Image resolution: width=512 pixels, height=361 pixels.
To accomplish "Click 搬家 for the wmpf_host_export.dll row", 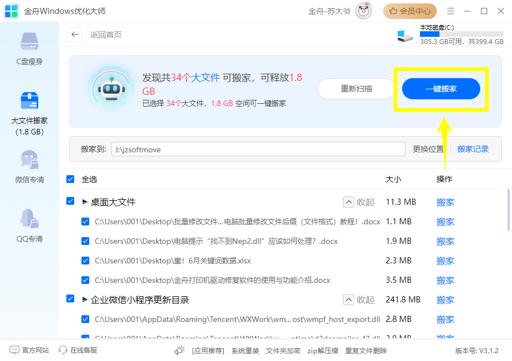I will pos(446,319).
